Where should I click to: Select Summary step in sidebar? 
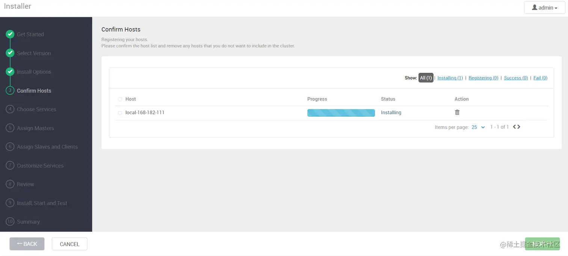28,222
